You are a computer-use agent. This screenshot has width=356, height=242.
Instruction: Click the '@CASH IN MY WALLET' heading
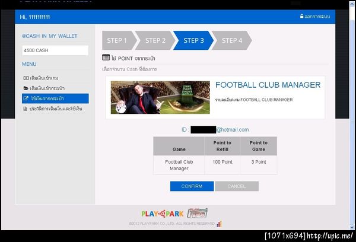50,36
